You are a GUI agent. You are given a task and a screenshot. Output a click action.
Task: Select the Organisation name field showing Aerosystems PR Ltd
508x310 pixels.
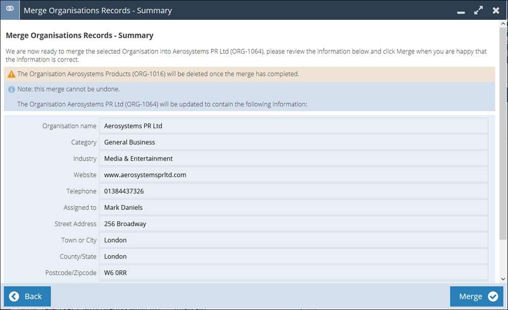(295, 126)
